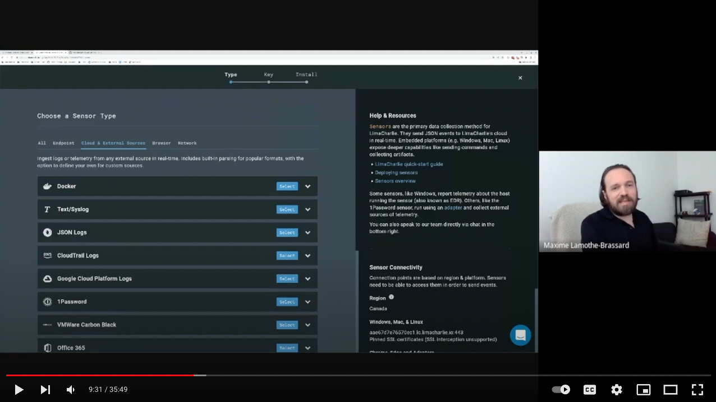Select the Office 365 sensor
Viewport: 716px width, 402px height.
tap(287, 348)
